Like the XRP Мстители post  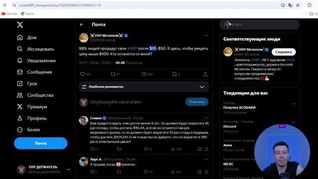(x=144, y=74)
